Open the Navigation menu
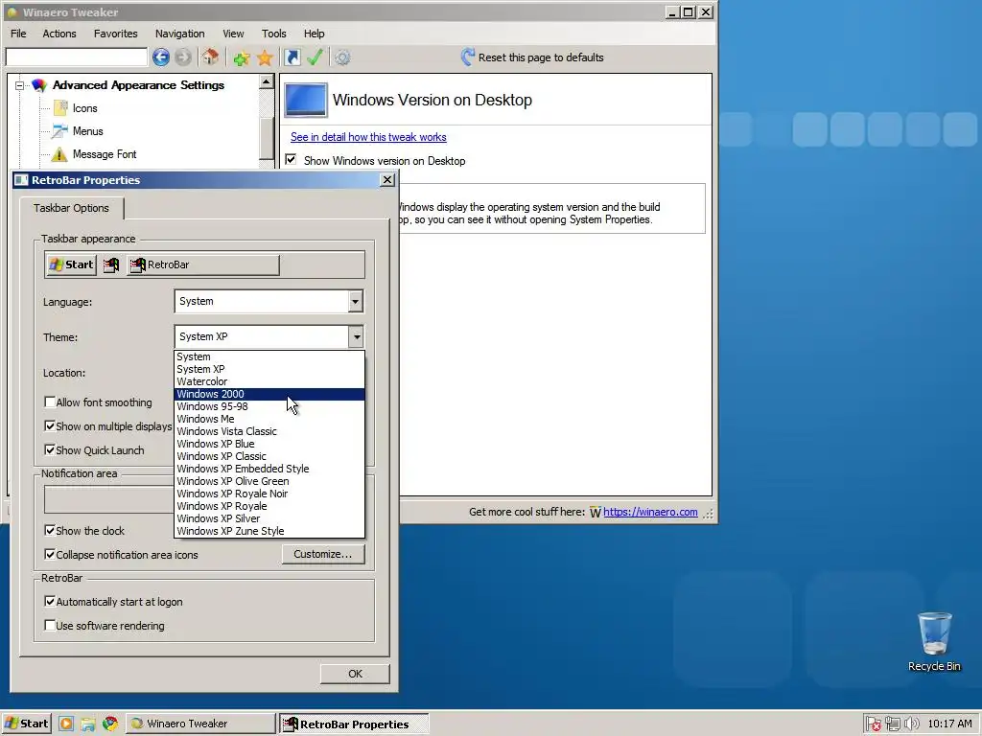 179,34
